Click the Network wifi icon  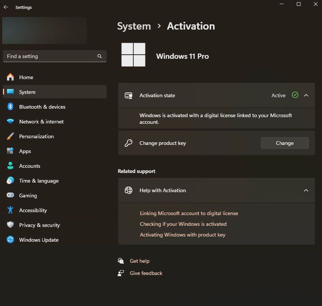tap(10, 122)
